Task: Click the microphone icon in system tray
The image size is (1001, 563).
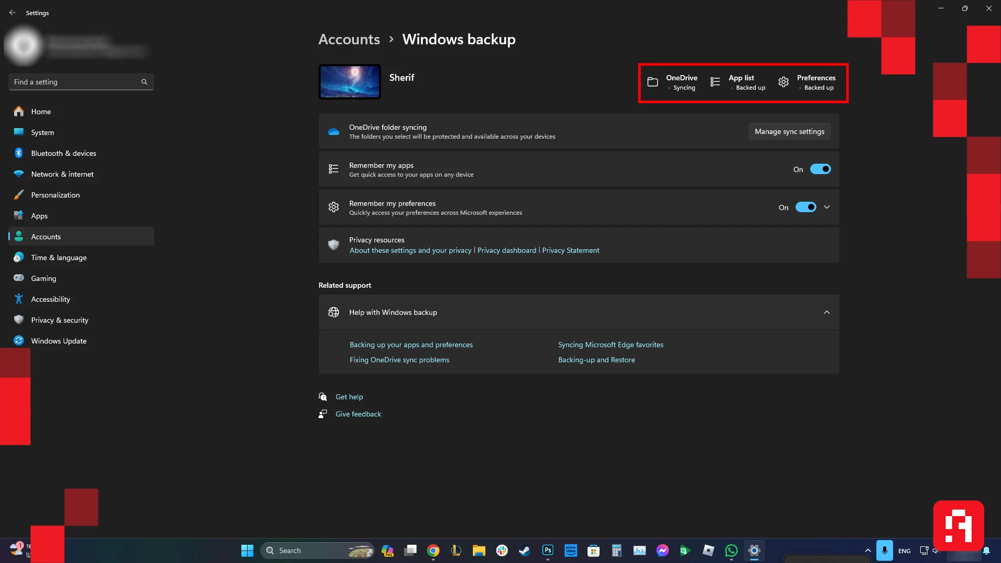Action: click(884, 550)
